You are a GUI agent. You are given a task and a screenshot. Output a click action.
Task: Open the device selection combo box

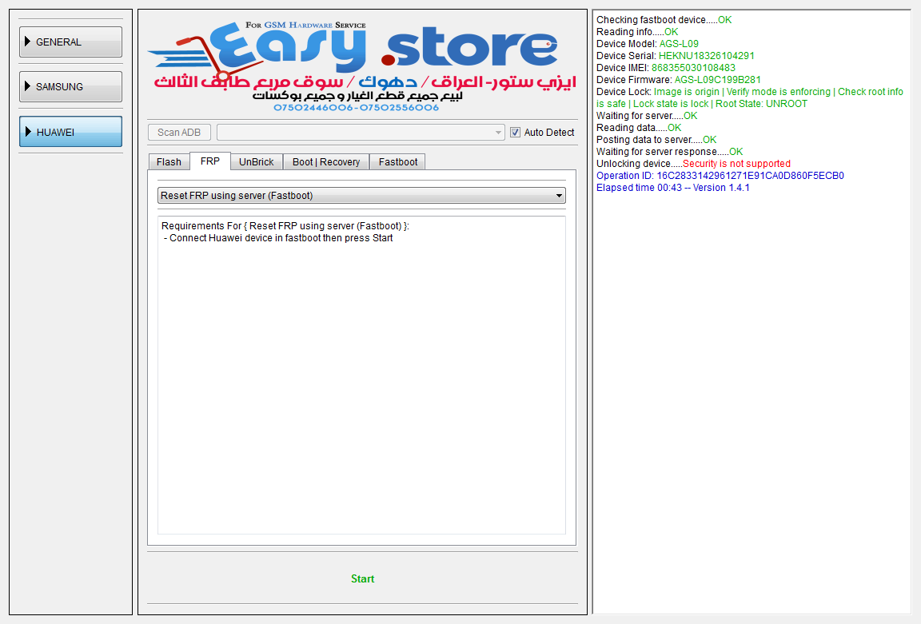tap(361, 132)
